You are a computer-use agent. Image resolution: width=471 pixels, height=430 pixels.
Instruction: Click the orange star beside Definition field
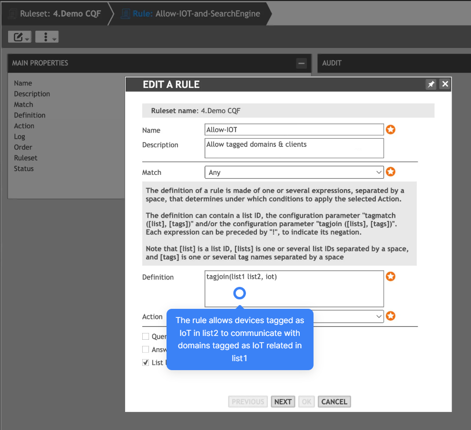click(391, 277)
